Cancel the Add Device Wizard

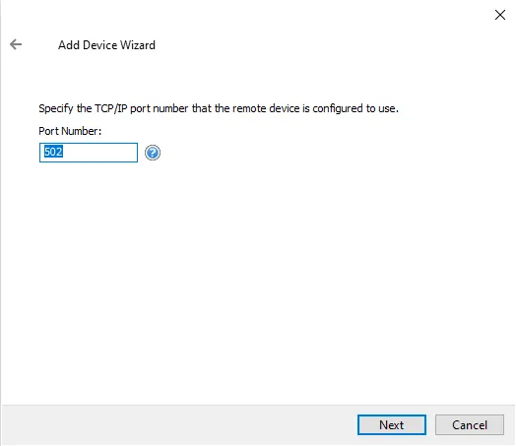(470, 424)
